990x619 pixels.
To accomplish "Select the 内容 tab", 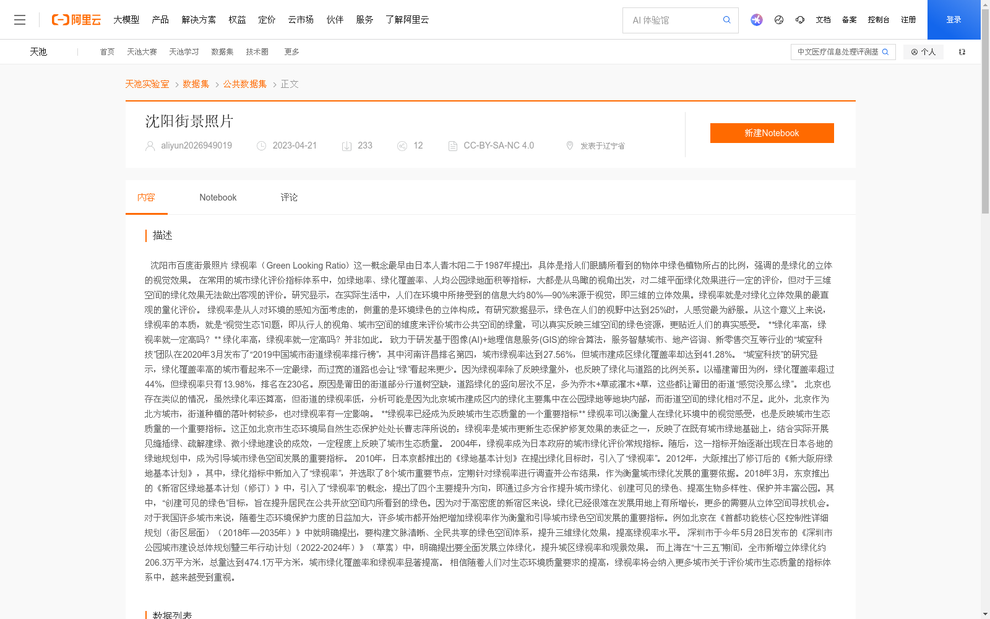I will pyautogui.click(x=146, y=197).
